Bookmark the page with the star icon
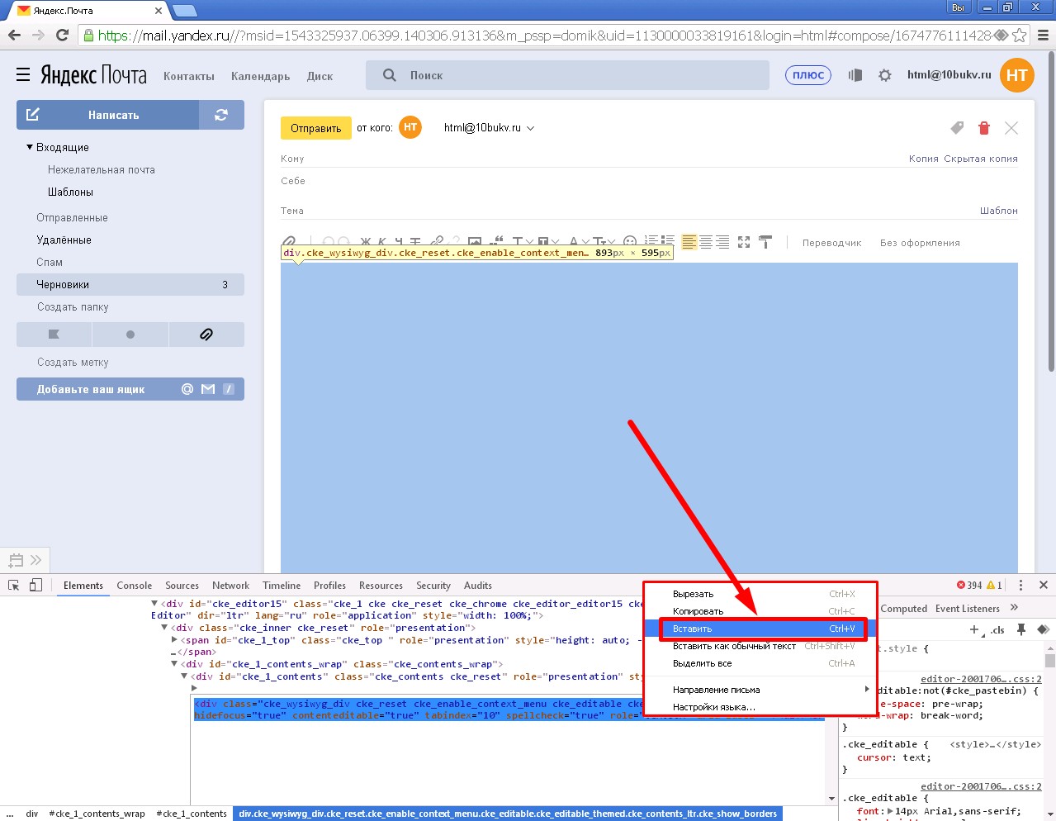The height and width of the screenshot is (821, 1056). click(1020, 36)
